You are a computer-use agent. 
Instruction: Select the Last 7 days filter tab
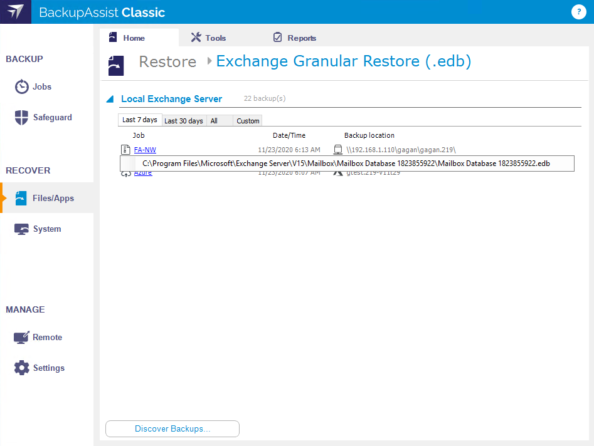coord(140,120)
